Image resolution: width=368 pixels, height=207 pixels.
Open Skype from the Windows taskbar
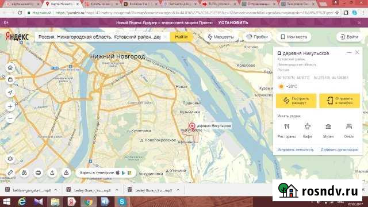tap(122, 202)
